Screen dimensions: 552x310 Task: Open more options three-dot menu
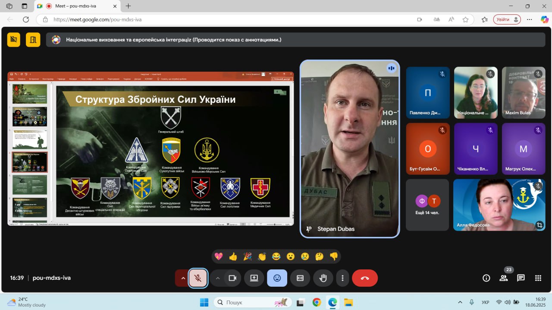click(342, 278)
